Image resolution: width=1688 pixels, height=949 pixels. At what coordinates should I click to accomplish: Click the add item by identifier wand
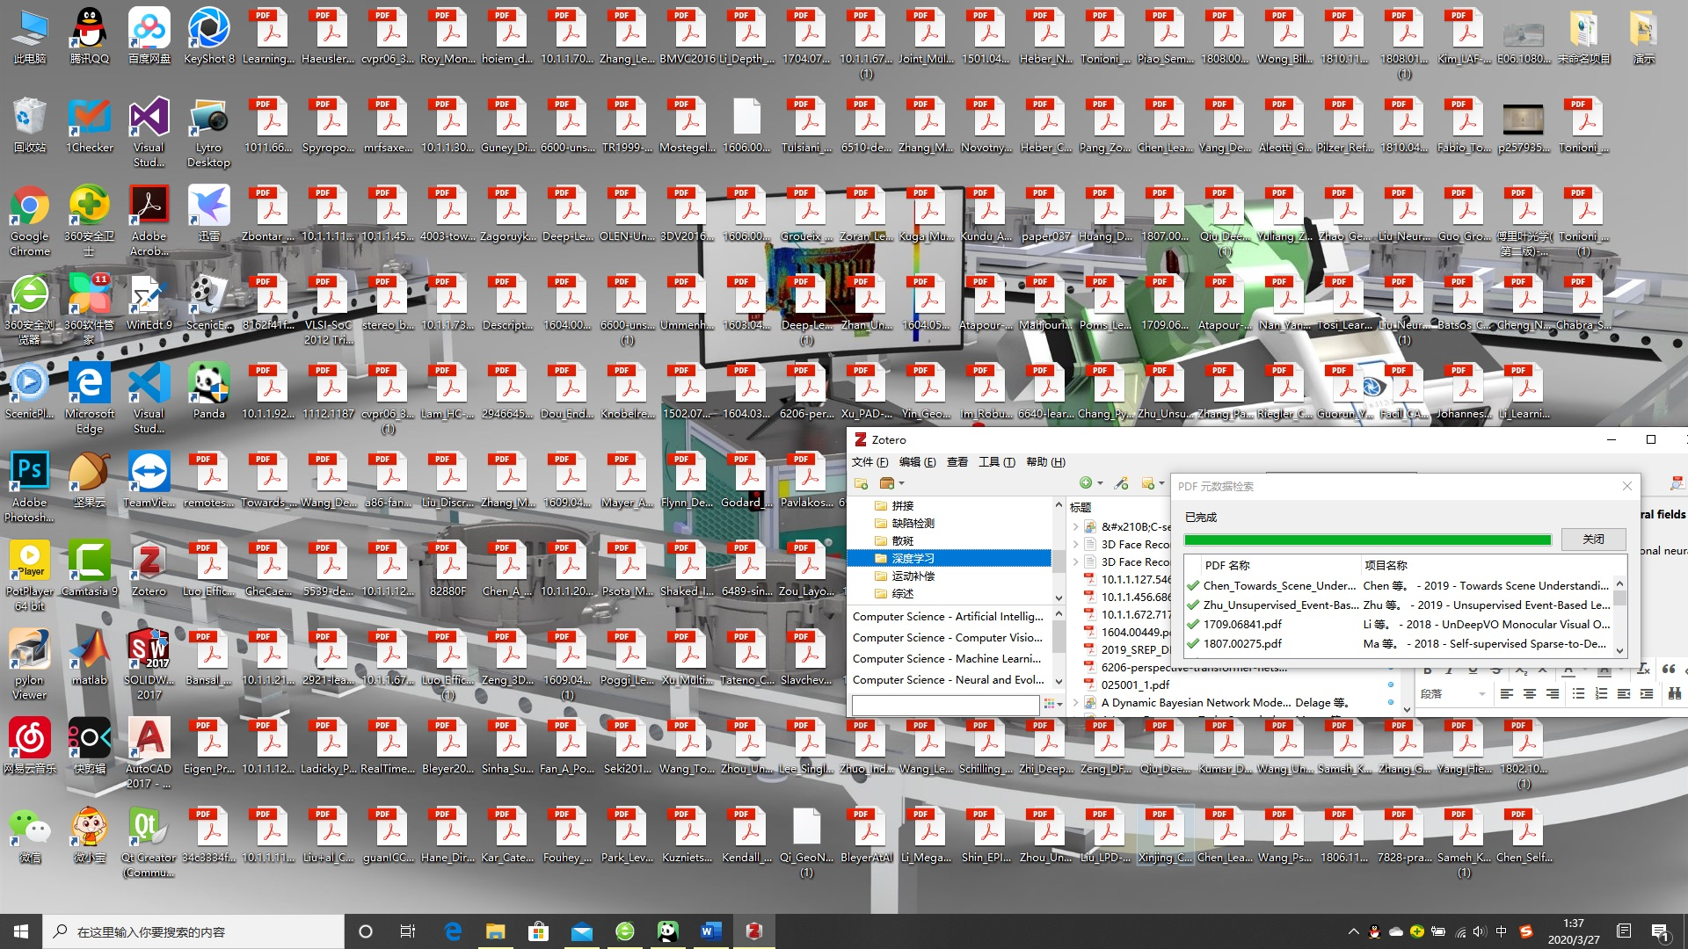(1121, 483)
